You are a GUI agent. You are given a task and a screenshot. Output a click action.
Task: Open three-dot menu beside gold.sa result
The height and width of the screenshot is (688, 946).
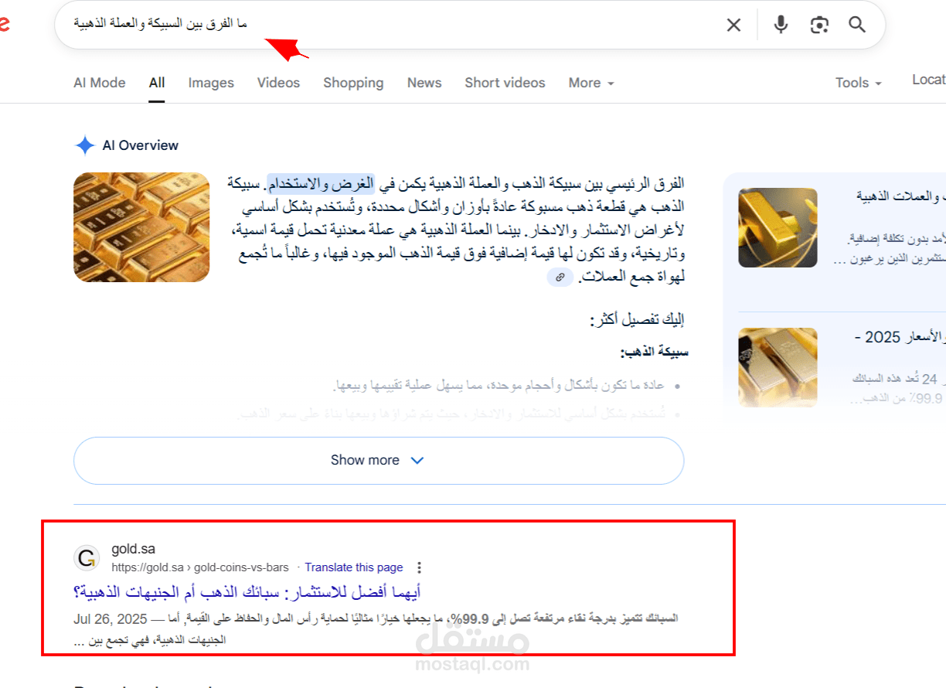click(x=420, y=567)
